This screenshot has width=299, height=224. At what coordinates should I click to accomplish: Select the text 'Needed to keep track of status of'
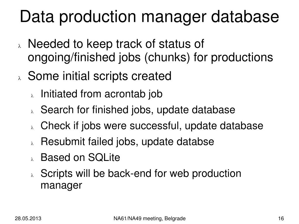(116, 45)
